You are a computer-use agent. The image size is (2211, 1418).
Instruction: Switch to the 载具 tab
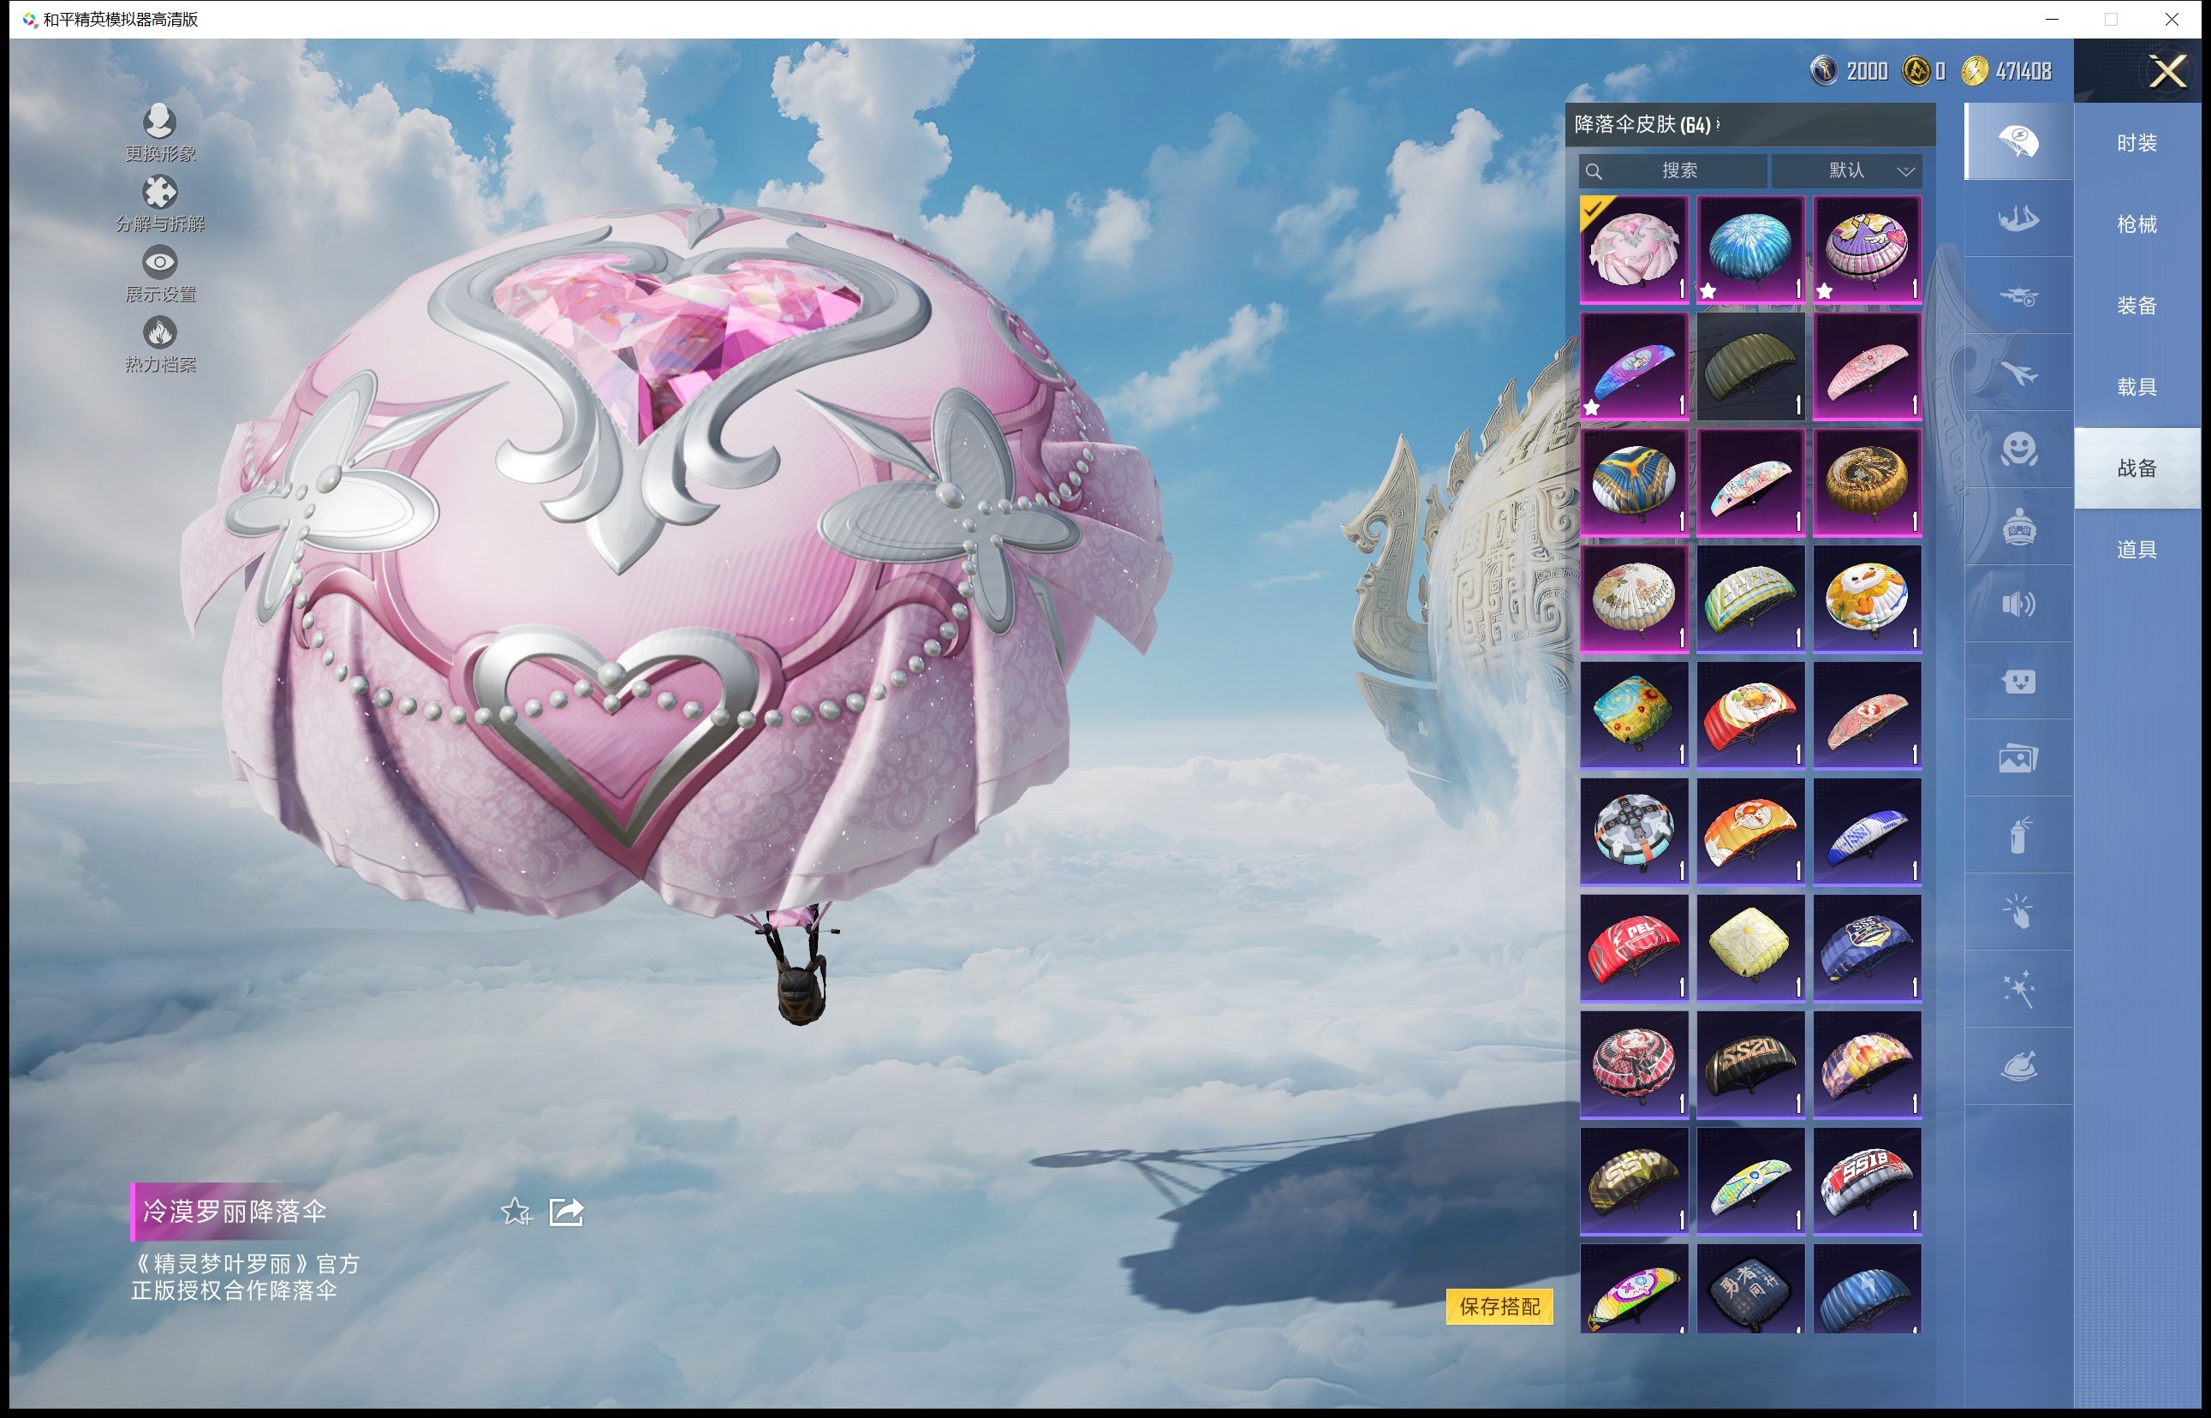tap(2137, 387)
